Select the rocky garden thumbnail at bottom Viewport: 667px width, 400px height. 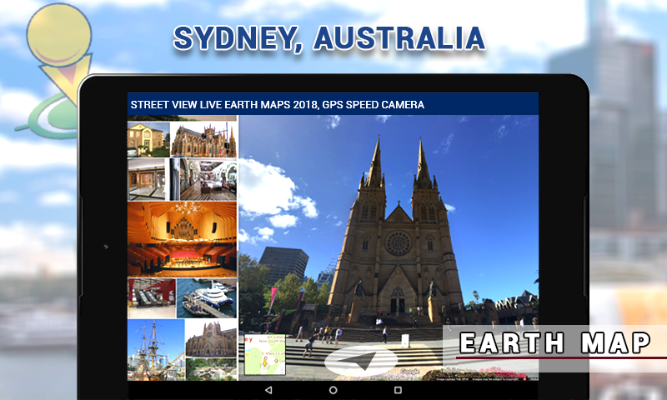coord(212,369)
